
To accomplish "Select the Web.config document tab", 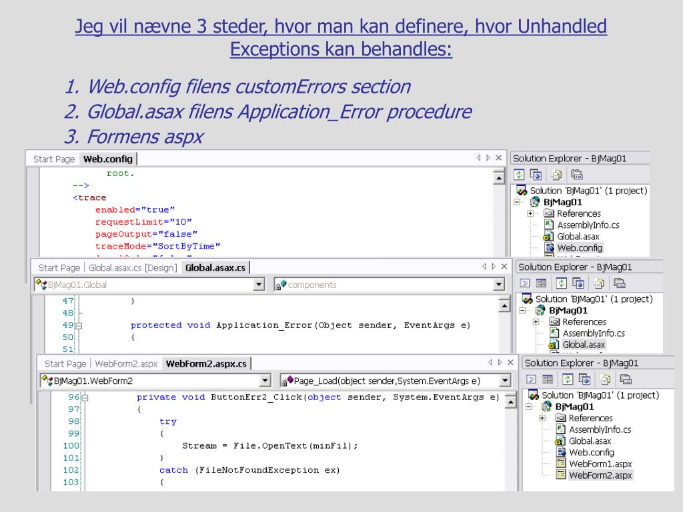I will [107, 159].
